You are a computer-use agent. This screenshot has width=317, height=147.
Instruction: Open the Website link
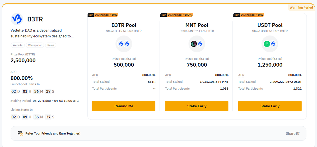click(18, 45)
